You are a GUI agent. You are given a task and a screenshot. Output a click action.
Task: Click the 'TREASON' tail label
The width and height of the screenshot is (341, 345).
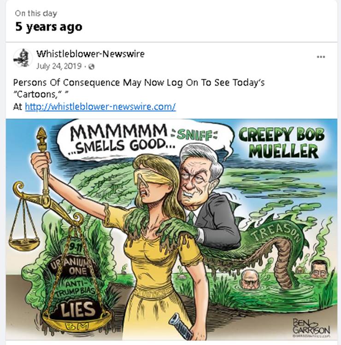click(x=277, y=232)
